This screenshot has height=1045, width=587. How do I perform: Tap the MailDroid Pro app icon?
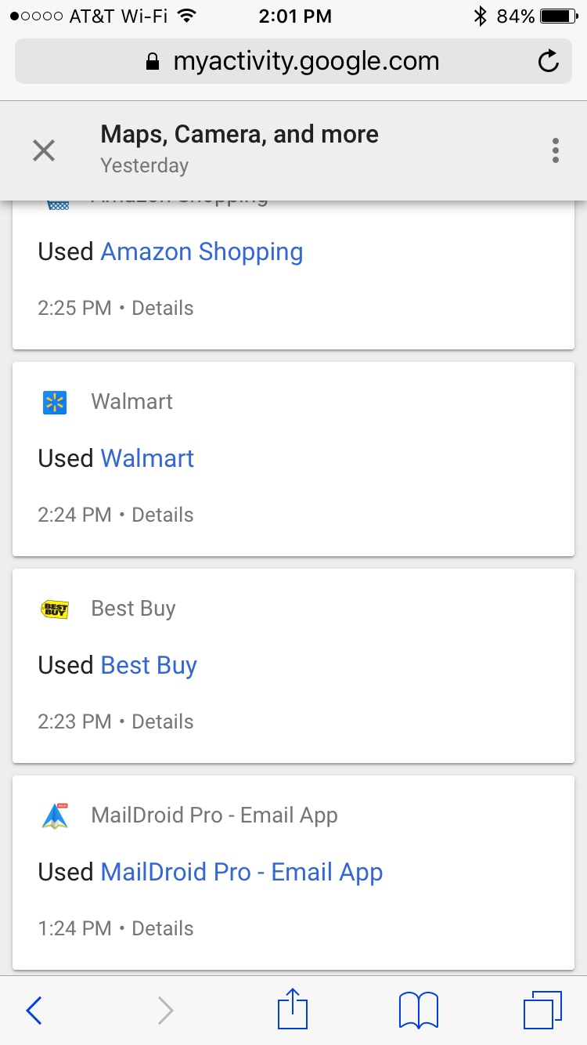tap(55, 815)
